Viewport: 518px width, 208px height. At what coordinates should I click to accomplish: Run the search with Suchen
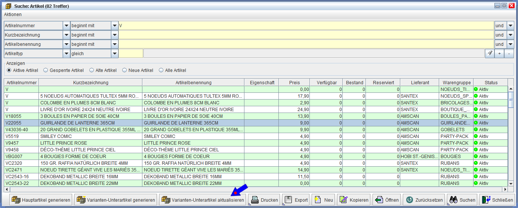pos(462,200)
